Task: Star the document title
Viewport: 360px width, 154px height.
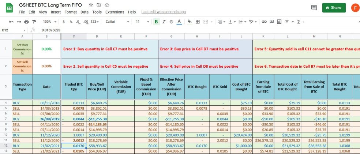Action: coord(91,5)
